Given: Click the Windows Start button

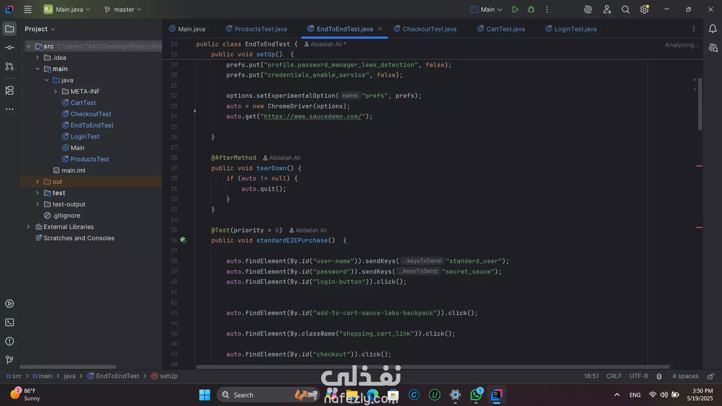Looking at the screenshot, I should (205, 395).
